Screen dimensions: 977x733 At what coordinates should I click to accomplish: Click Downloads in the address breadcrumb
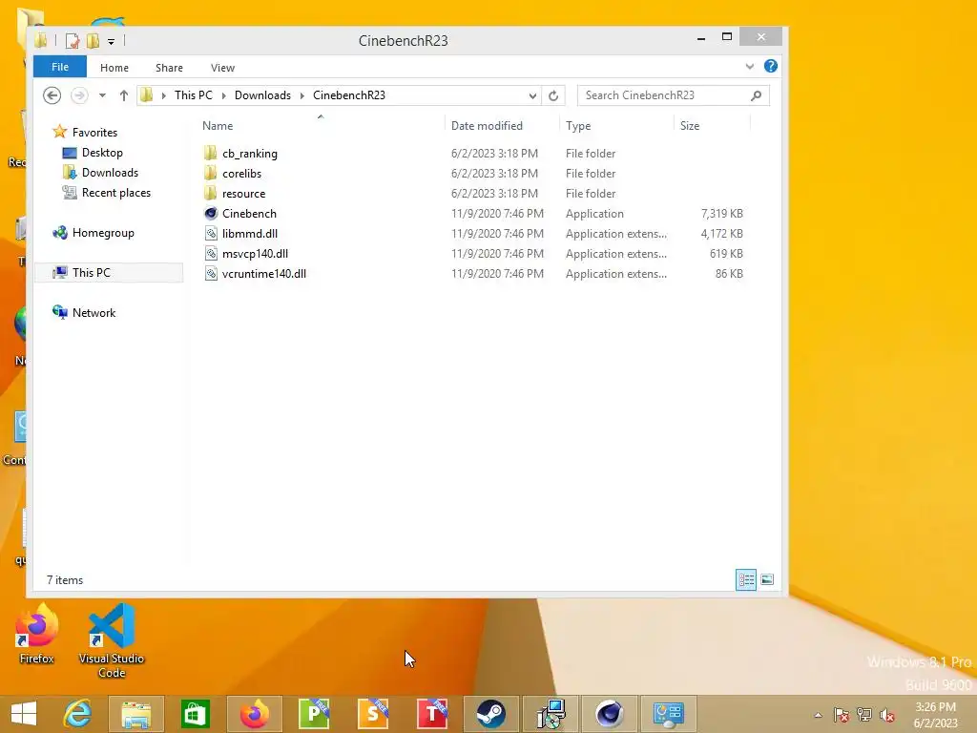(x=263, y=95)
